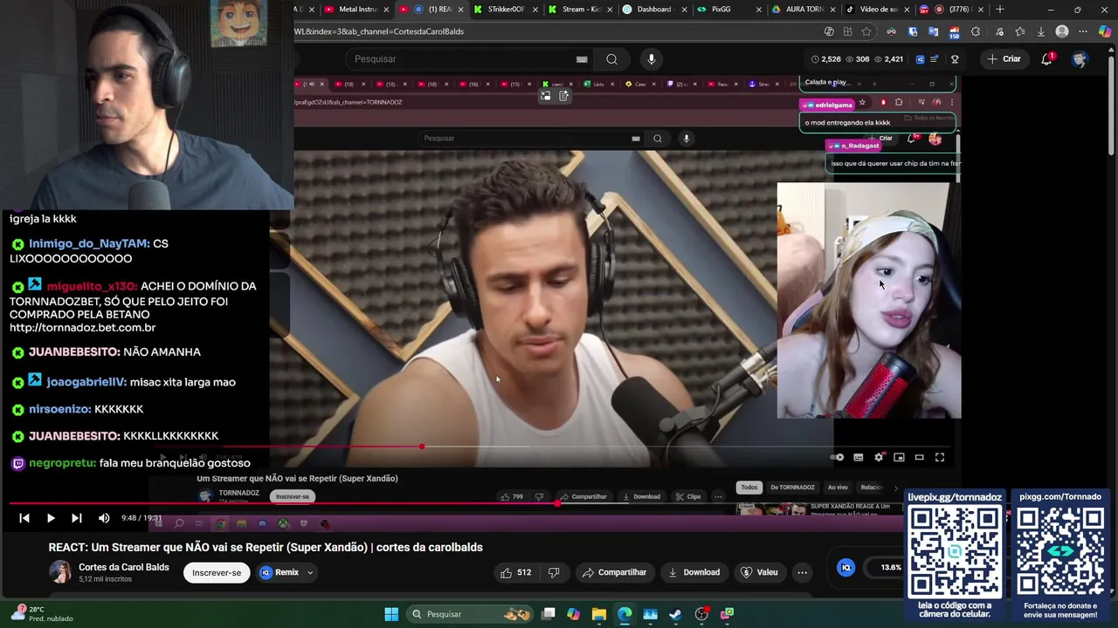
Task: Open Steam from taskbar
Action: click(x=675, y=614)
